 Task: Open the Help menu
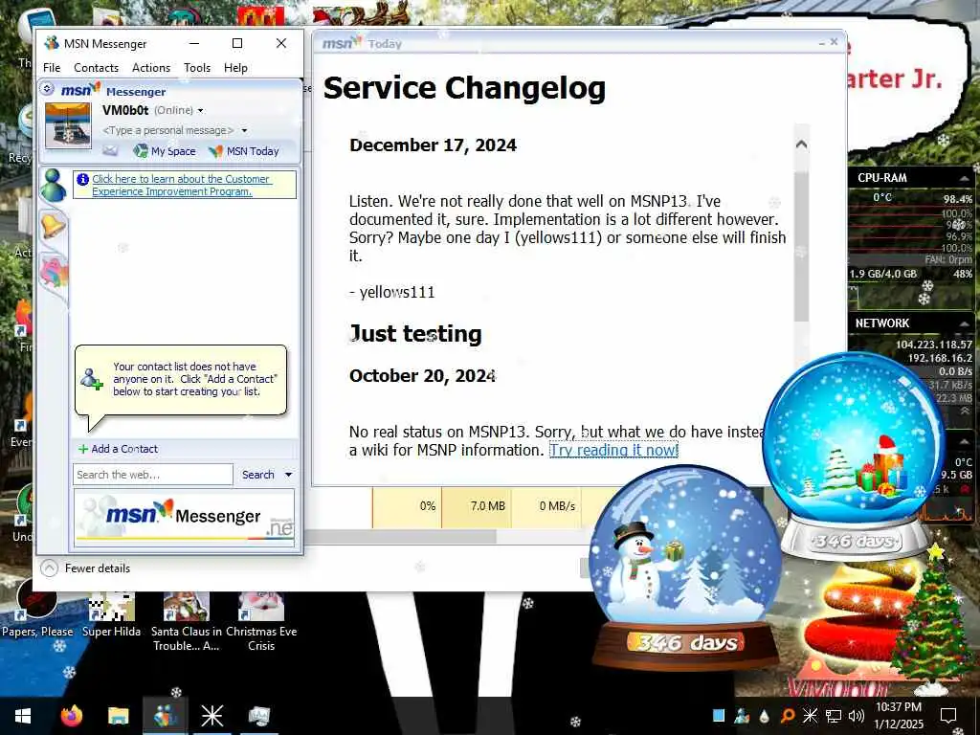tap(235, 68)
